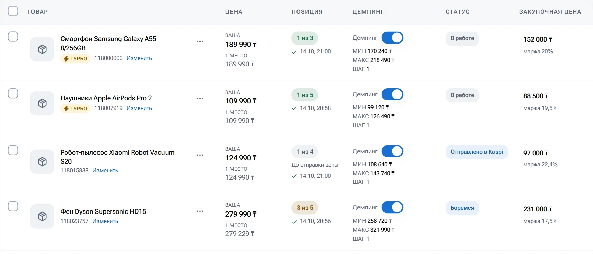Tick the checkbox for Apple AirPods Pro 2
This screenshot has width=593, height=256.
click(x=13, y=93)
